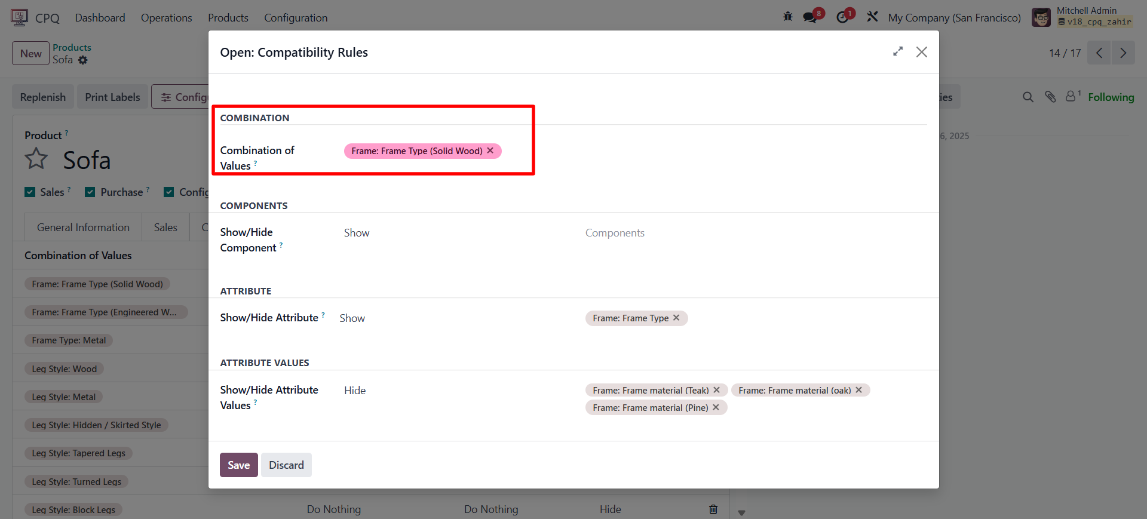
Task: Open the Show/Hide Attribute Values dropdown
Action: click(454, 391)
